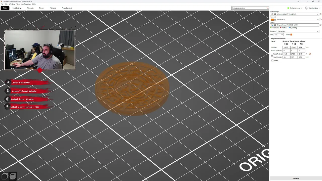Click the Rotate X field

pyautogui.click(x=286, y=51)
